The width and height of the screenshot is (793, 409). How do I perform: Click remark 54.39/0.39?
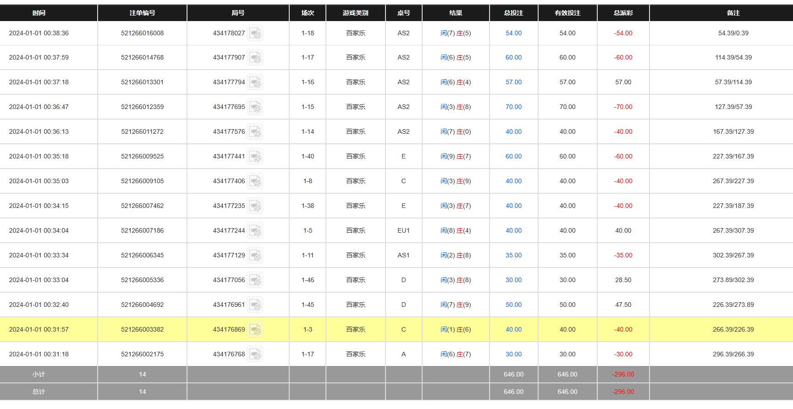click(x=733, y=33)
